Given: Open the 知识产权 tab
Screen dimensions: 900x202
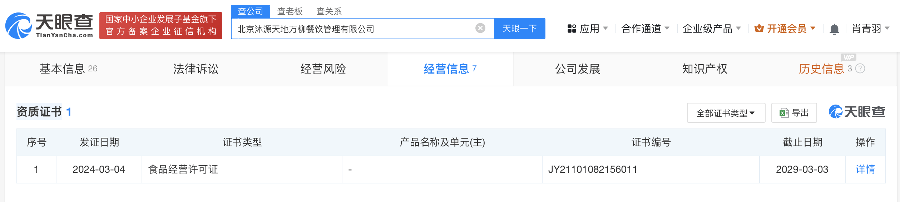Looking at the screenshot, I should tap(704, 69).
